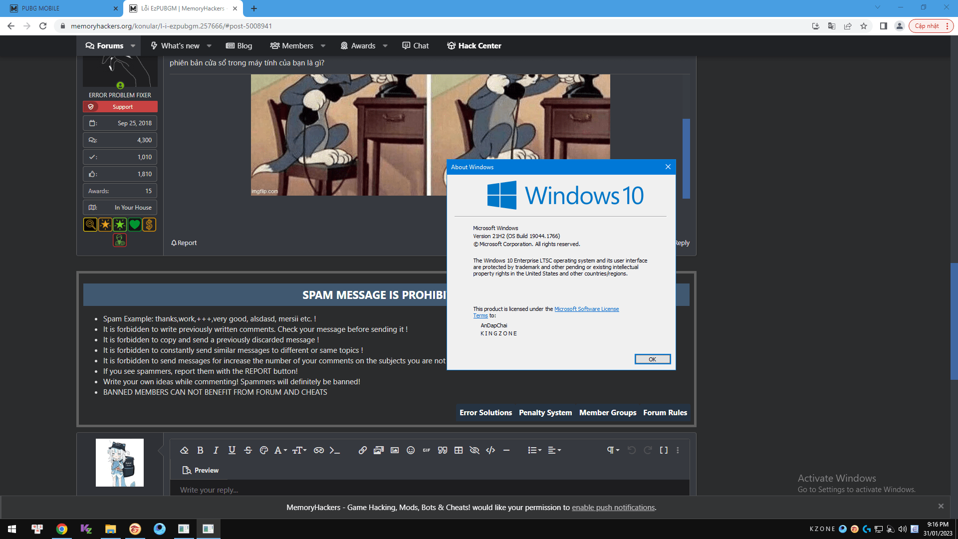
Task: Open the Members tab
Action: tap(292, 45)
